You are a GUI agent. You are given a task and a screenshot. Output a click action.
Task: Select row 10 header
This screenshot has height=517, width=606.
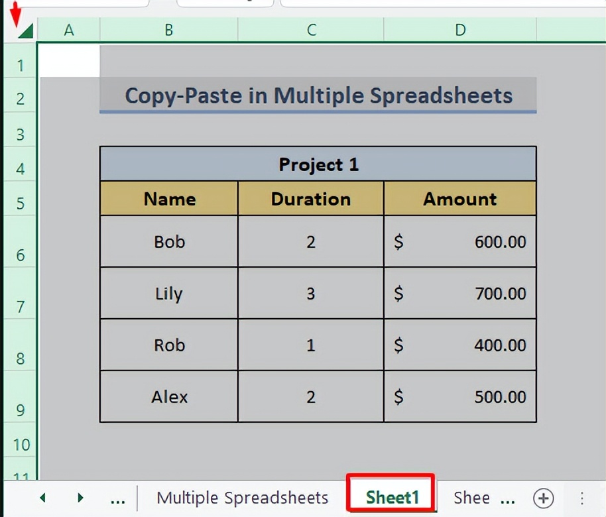coord(20,444)
